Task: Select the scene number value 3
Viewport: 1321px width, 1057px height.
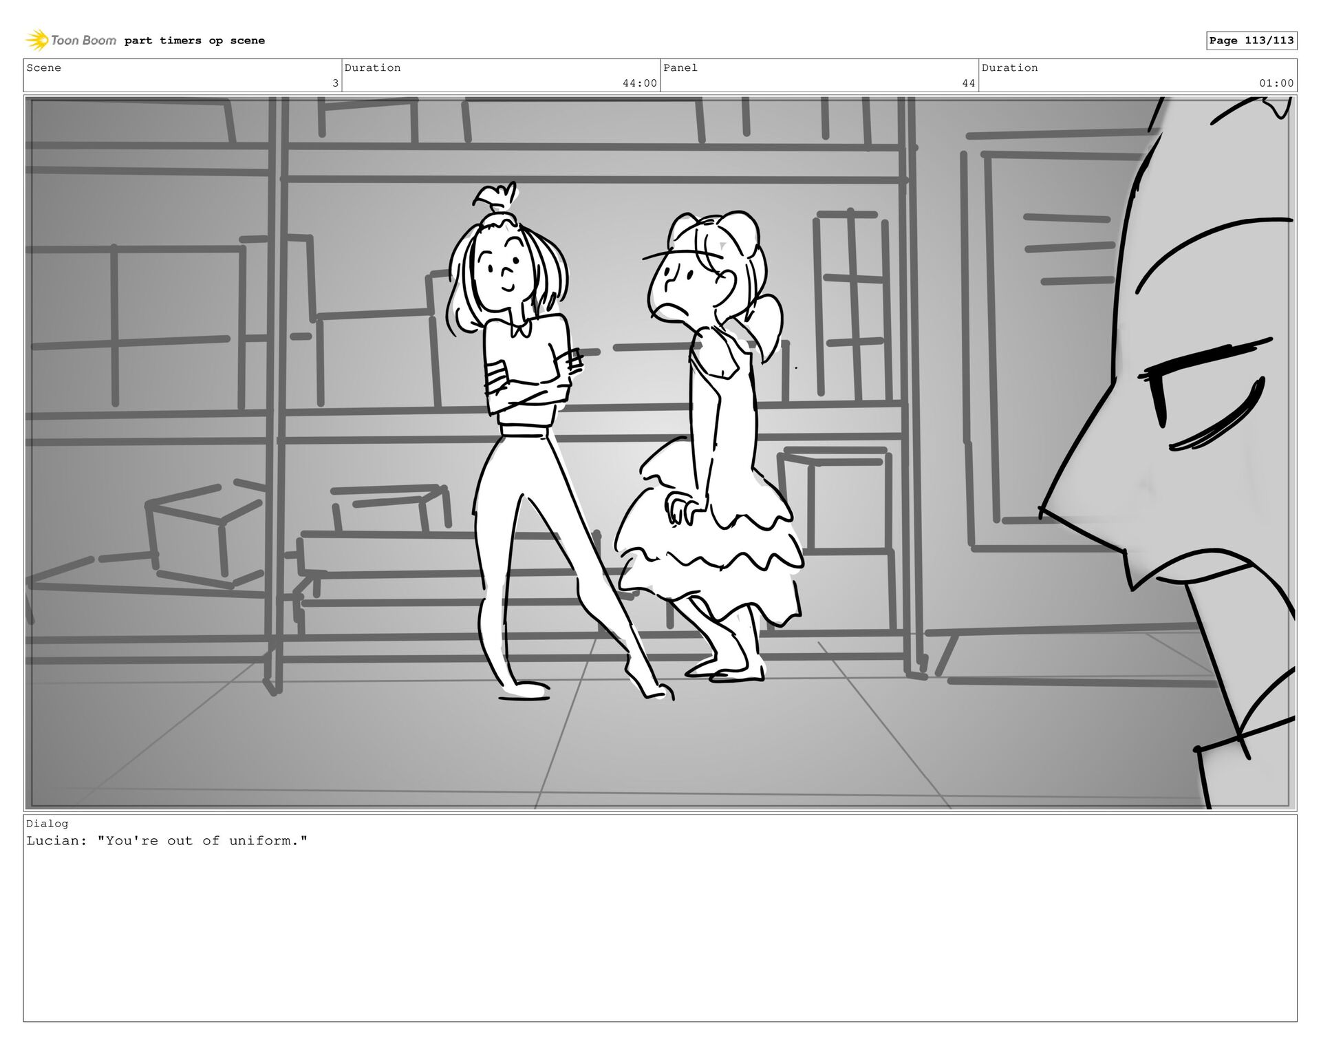Action: tap(335, 83)
